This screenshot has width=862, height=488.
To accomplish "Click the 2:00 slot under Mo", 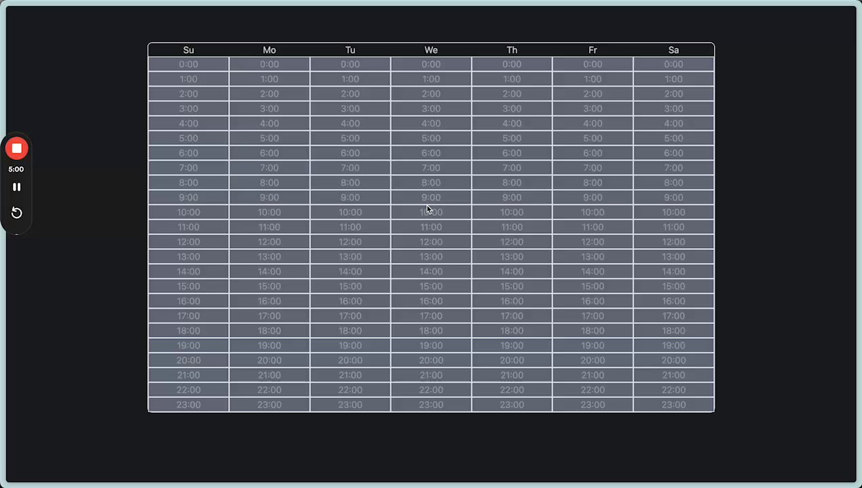I will pos(269,94).
